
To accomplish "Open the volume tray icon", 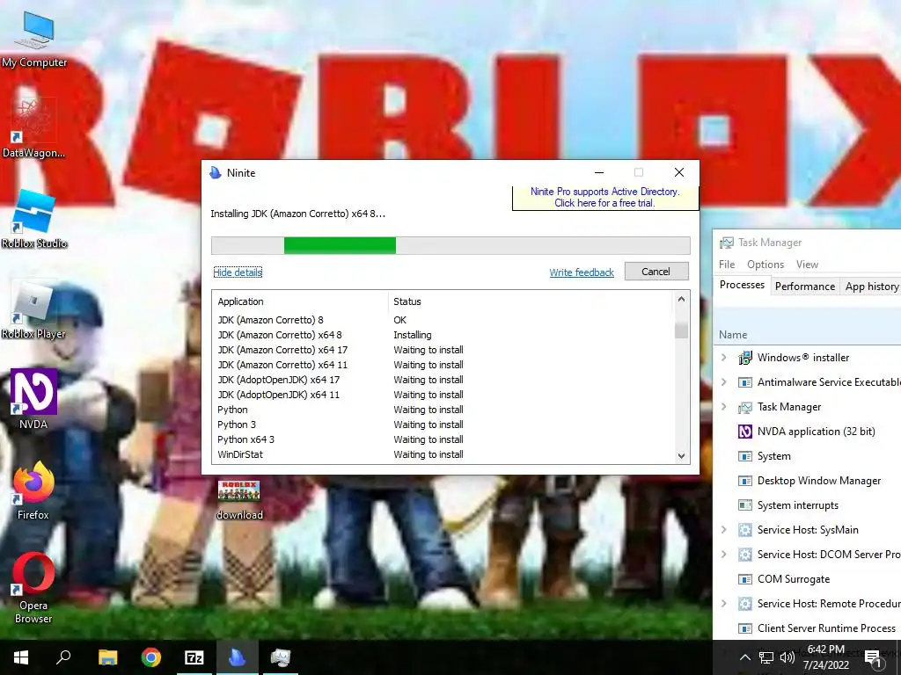I will (787, 657).
